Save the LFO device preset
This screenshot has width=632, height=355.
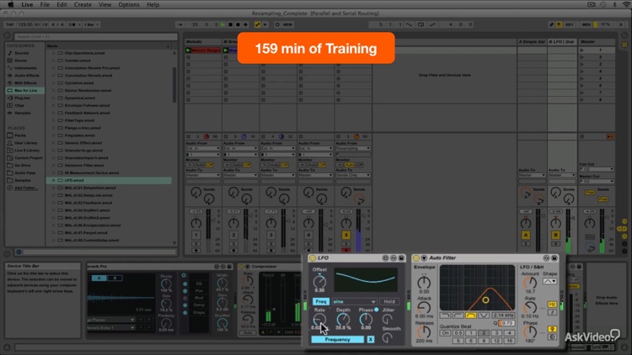pyautogui.click(x=401, y=258)
